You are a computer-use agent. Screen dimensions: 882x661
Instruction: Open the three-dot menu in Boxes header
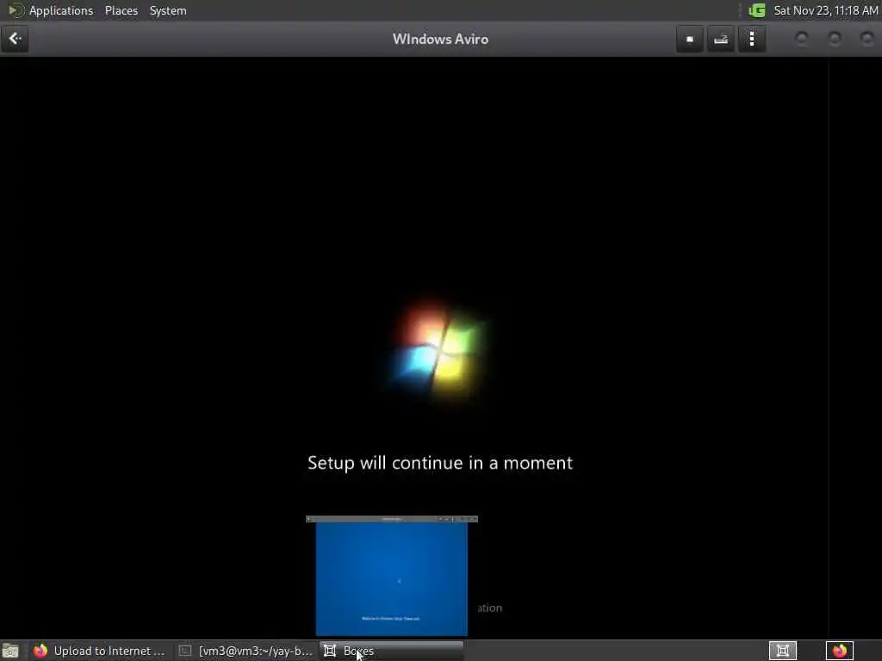(752, 40)
